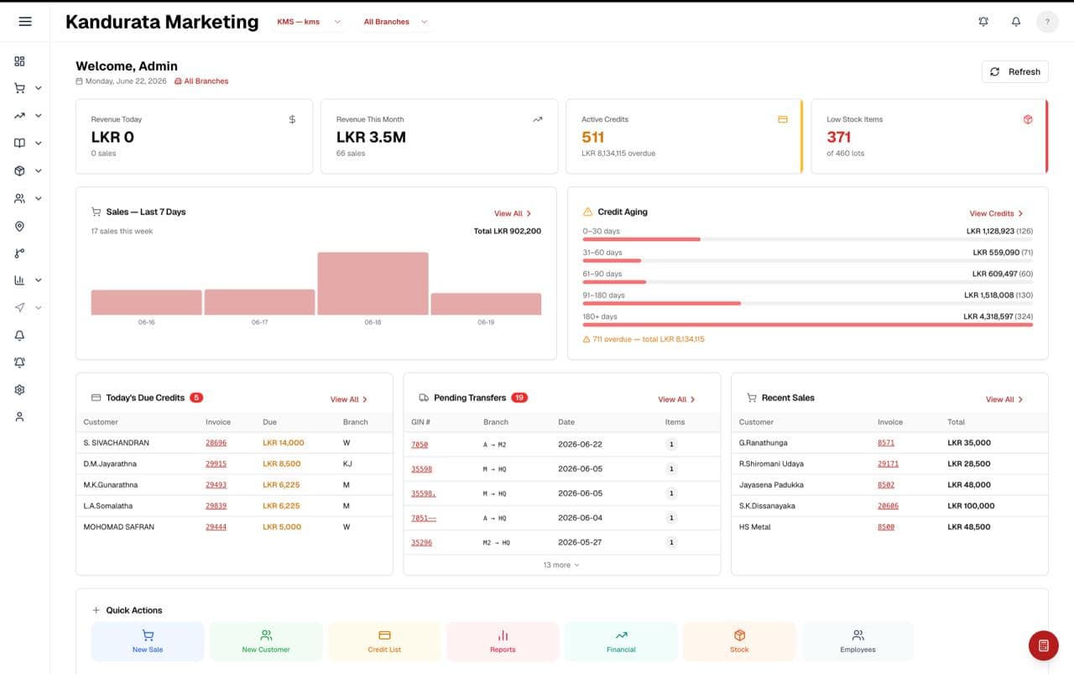Image resolution: width=1074 pixels, height=674 pixels.
Task: Open Stock quick action
Action: (x=739, y=641)
